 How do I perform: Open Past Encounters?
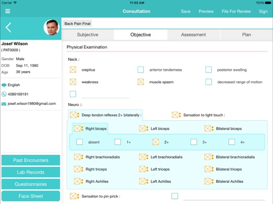pyautogui.click(x=31, y=160)
